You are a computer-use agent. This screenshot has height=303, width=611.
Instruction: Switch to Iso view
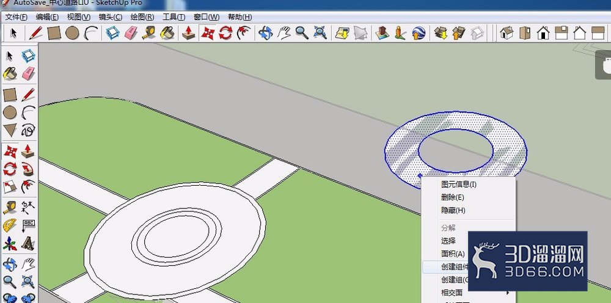click(x=506, y=33)
